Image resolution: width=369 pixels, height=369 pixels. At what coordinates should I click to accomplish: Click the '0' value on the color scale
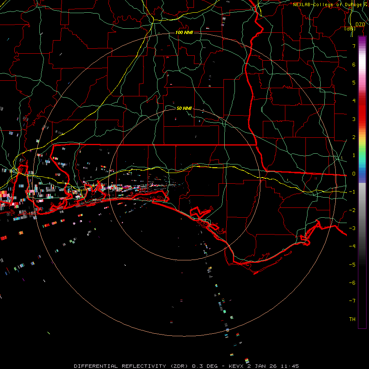[354, 174]
